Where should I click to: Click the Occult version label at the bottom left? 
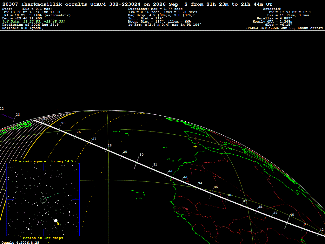coord(20,242)
